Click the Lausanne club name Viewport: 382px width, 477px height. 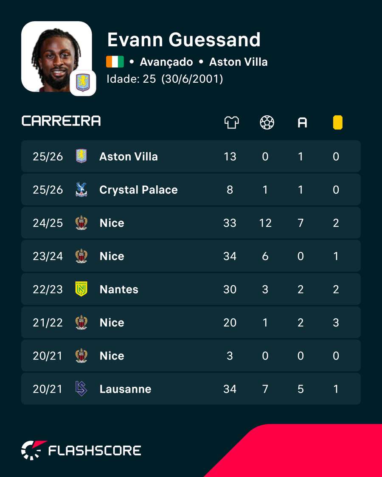pos(126,389)
